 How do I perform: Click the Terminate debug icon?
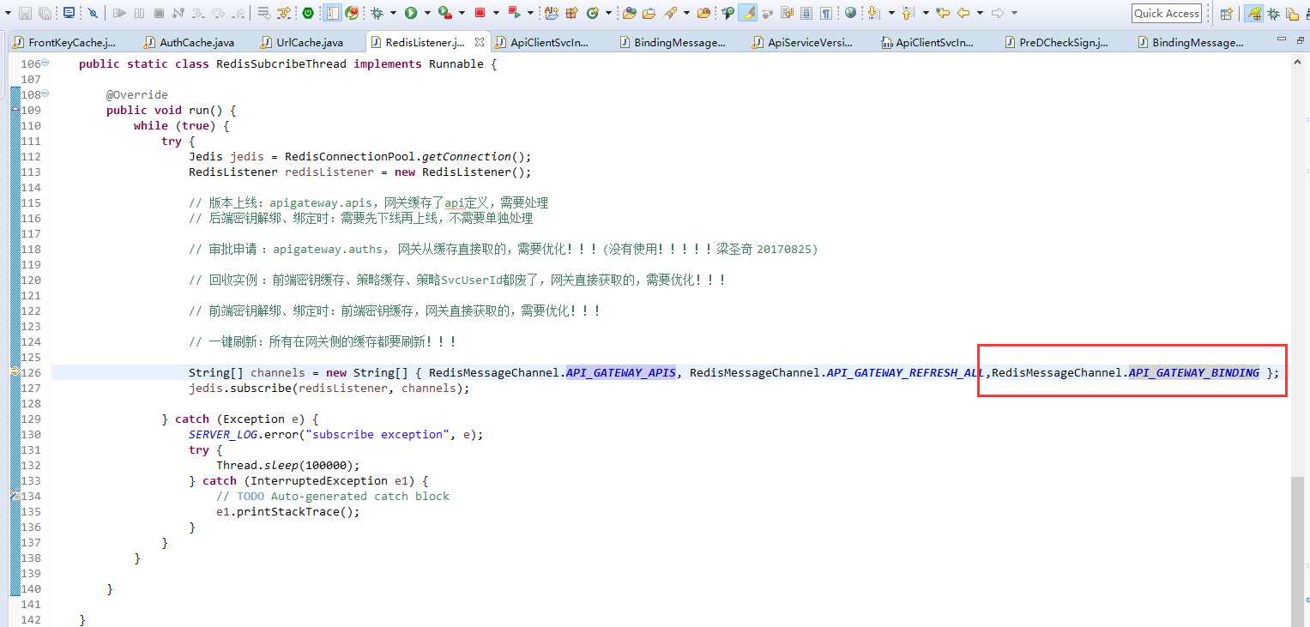coord(159,13)
